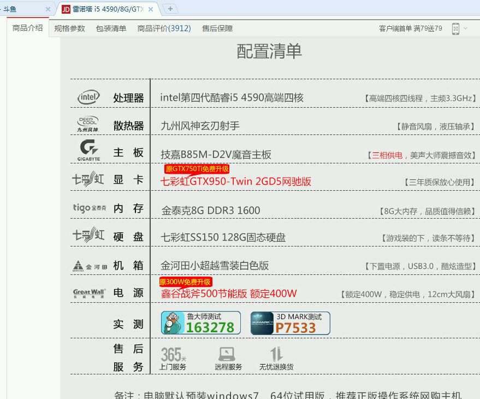
Task: Open the 售后保障 tab
Action: [217, 28]
